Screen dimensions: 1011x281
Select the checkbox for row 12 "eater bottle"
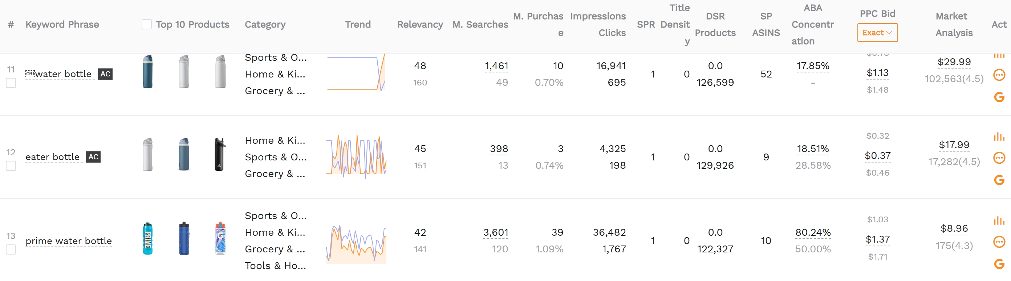[x=11, y=166]
